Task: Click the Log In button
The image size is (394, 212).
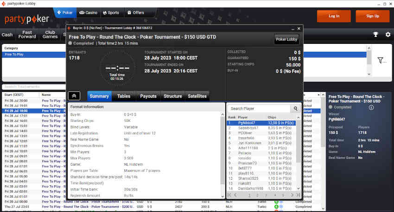Action: click(334, 16)
